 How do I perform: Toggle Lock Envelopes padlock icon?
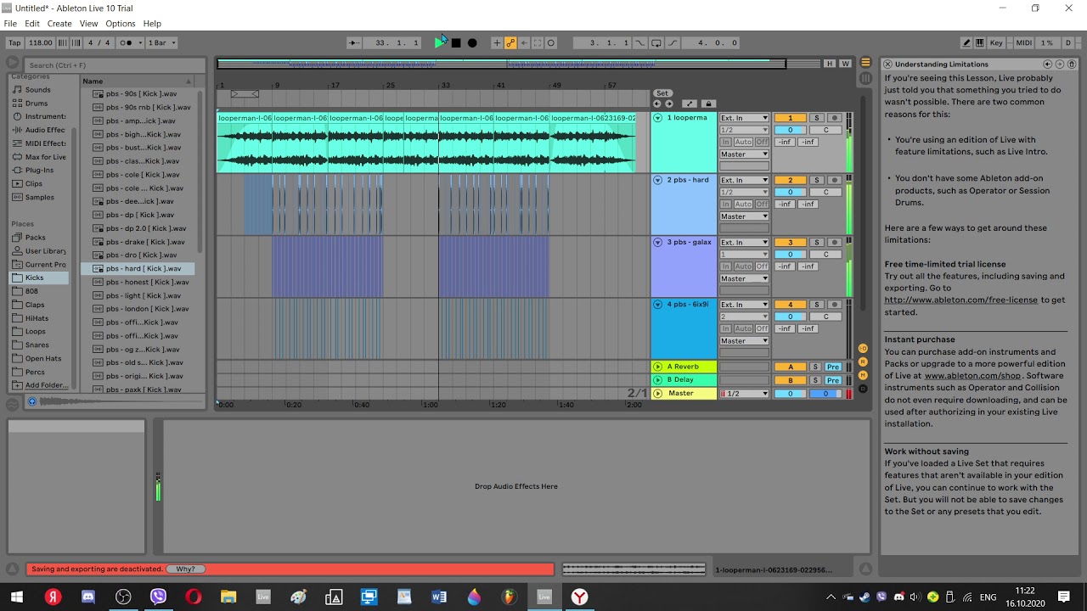pos(708,104)
